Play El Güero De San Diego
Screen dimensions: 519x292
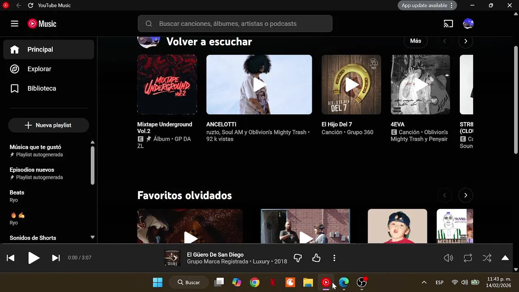point(34,258)
